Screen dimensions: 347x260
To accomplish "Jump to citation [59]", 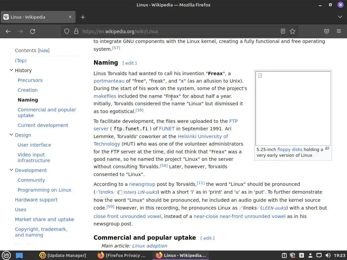I will pos(110,207).
